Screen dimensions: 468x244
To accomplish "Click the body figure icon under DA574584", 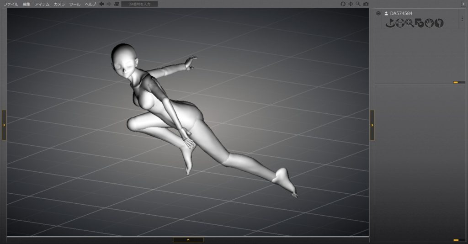I will (x=400, y=23).
